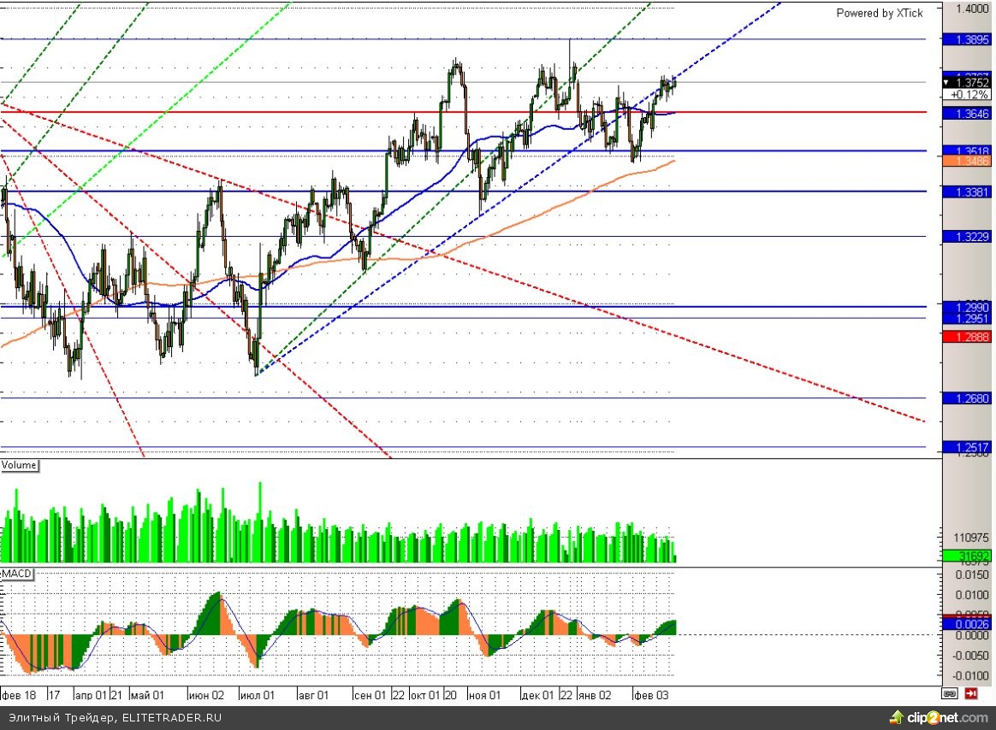Click the MACD indicator panel label
Viewport: 996px width, 730px height.
point(16,574)
